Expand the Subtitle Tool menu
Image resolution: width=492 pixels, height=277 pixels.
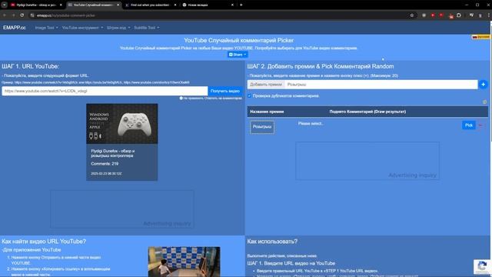(147, 28)
